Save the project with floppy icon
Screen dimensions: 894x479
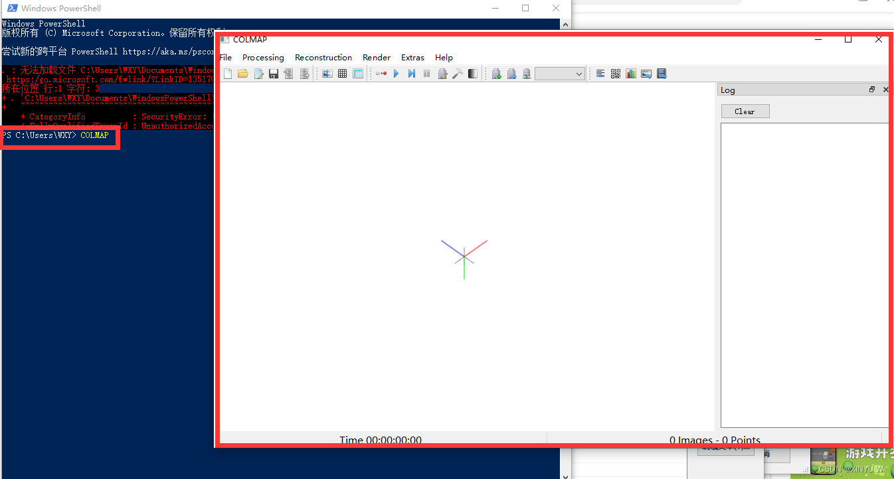[274, 74]
